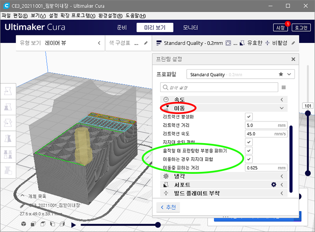Click the speed (속도) clock icon
Viewport: 315px width, 232px height.
pyautogui.click(x=166, y=99)
